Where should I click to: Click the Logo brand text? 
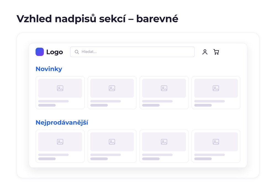click(55, 52)
